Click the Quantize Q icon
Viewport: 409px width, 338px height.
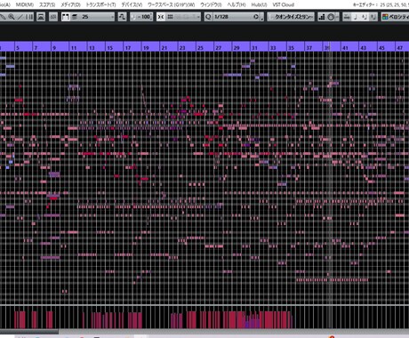click(208, 17)
